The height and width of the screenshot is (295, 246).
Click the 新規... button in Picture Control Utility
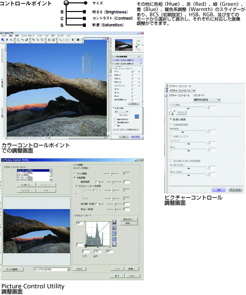131,269
